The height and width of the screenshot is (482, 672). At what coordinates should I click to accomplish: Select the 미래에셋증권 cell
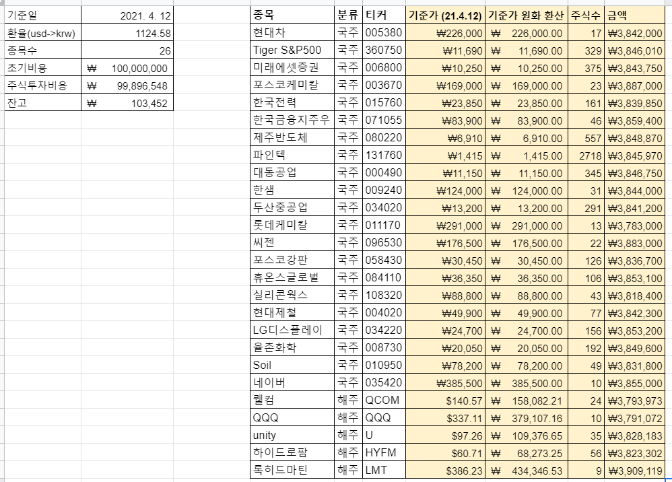(292, 68)
